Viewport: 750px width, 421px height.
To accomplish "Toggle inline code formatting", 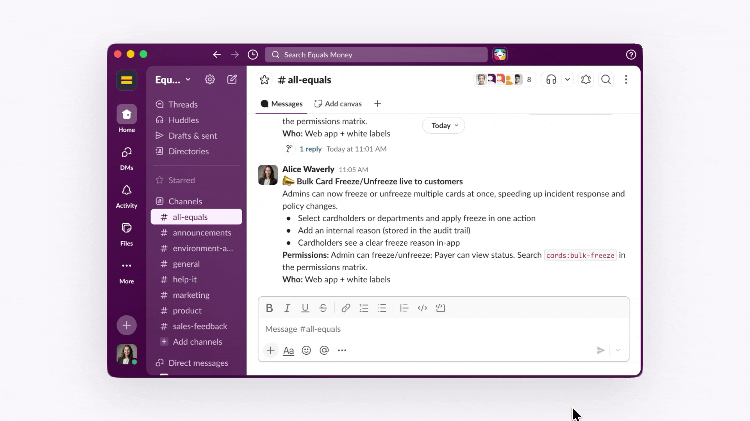I will [422, 308].
